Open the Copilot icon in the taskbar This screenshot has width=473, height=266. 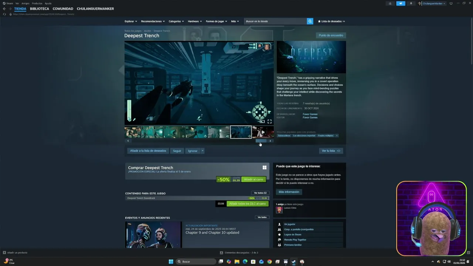(229, 262)
